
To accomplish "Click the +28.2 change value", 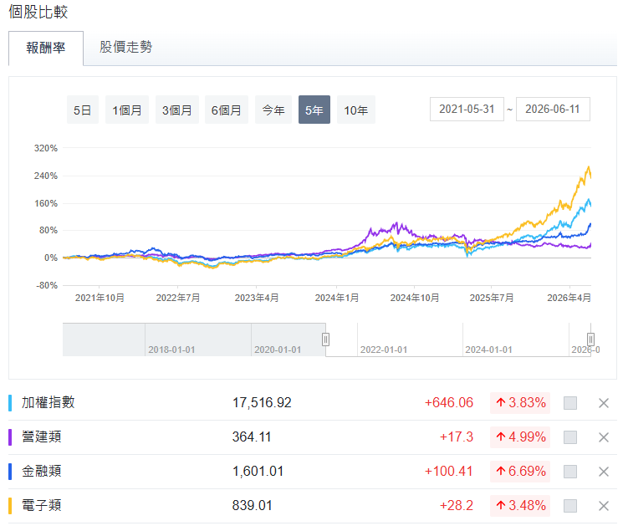I will (x=457, y=505).
